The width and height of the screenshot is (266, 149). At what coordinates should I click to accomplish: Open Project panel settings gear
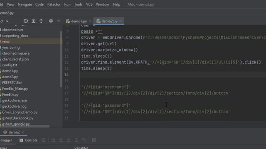[51, 21]
